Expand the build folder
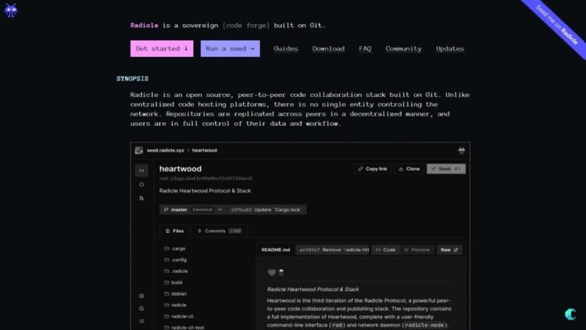Viewport: 586px width, 330px height. point(173,282)
